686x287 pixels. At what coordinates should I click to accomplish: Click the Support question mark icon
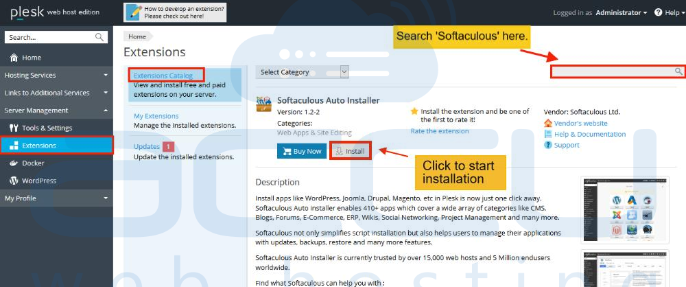pos(547,145)
